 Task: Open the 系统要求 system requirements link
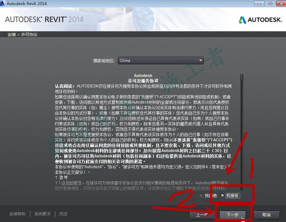42,214
